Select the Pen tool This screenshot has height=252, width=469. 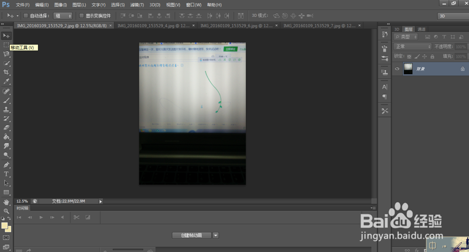click(x=6, y=165)
